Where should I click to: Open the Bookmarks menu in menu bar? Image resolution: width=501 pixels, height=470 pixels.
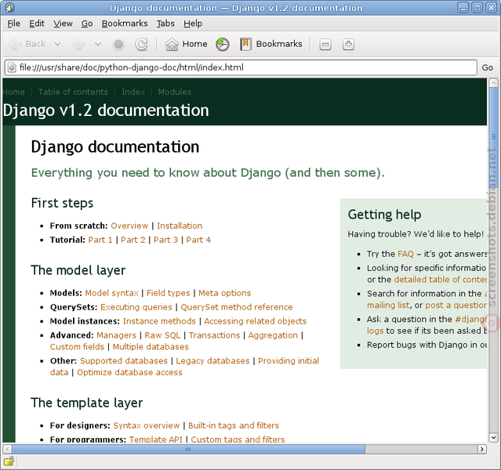coord(125,23)
